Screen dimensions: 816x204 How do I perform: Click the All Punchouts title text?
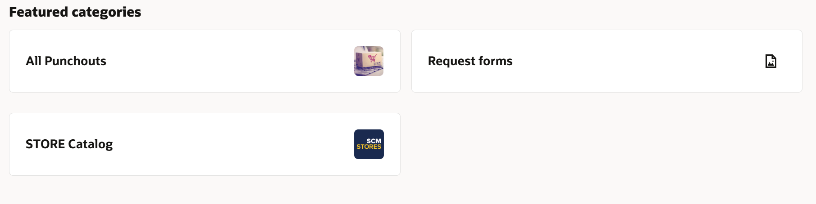coord(66,61)
